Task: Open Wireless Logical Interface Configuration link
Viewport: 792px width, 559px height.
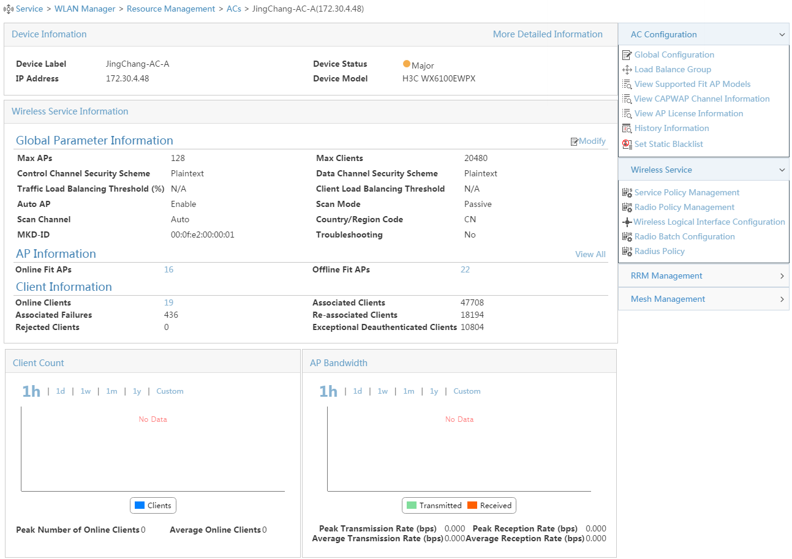Action: [709, 222]
